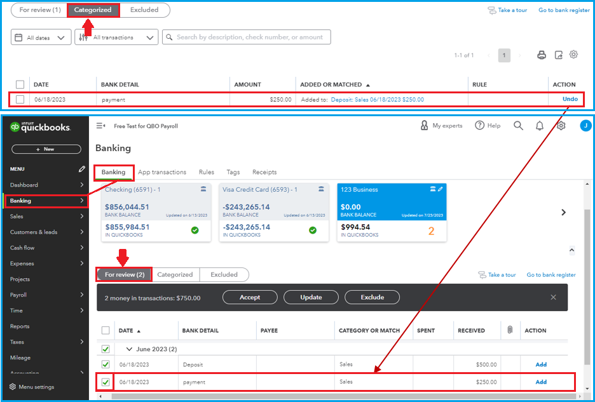595x402 pixels.
Task: Click green checkmark on Visa Credit Card card
Action: click(x=313, y=230)
